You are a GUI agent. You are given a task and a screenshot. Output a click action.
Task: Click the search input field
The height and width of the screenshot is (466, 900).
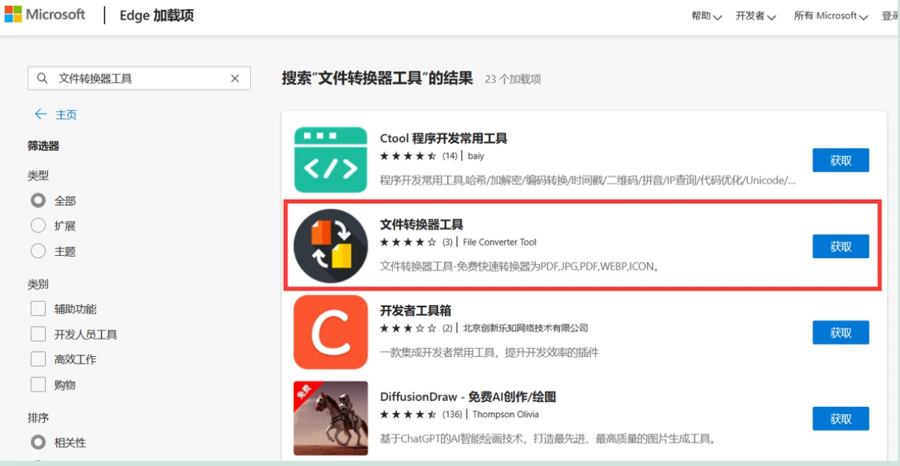pyautogui.click(x=139, y=78)
